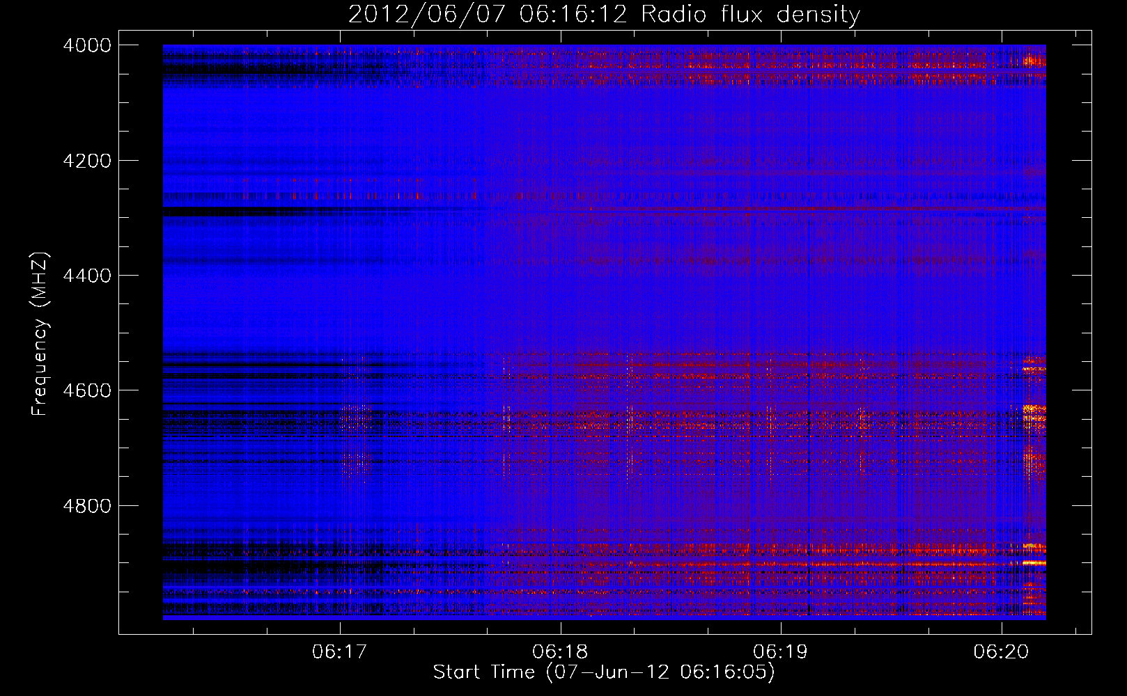This screenshot has height=696, width=1127.
Task: Click the 06:20 time axis label
Action: pos(1002,651)
